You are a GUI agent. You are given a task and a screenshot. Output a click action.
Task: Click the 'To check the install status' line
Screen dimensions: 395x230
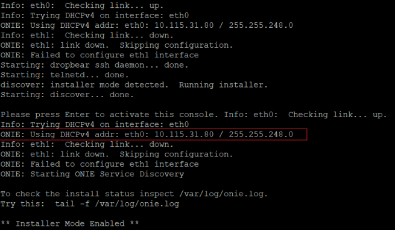point(134,194)
